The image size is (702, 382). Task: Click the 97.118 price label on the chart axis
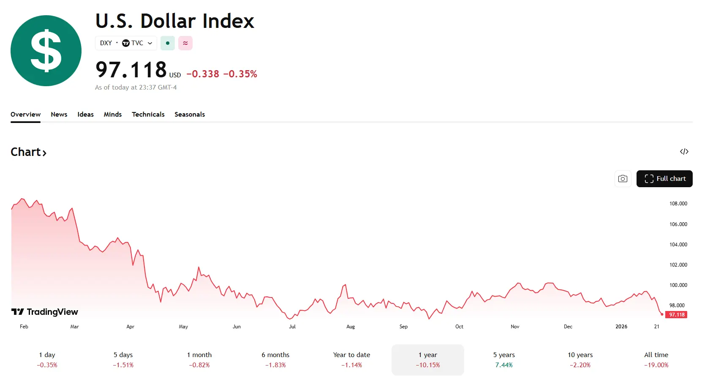click(x=676, y=314)
